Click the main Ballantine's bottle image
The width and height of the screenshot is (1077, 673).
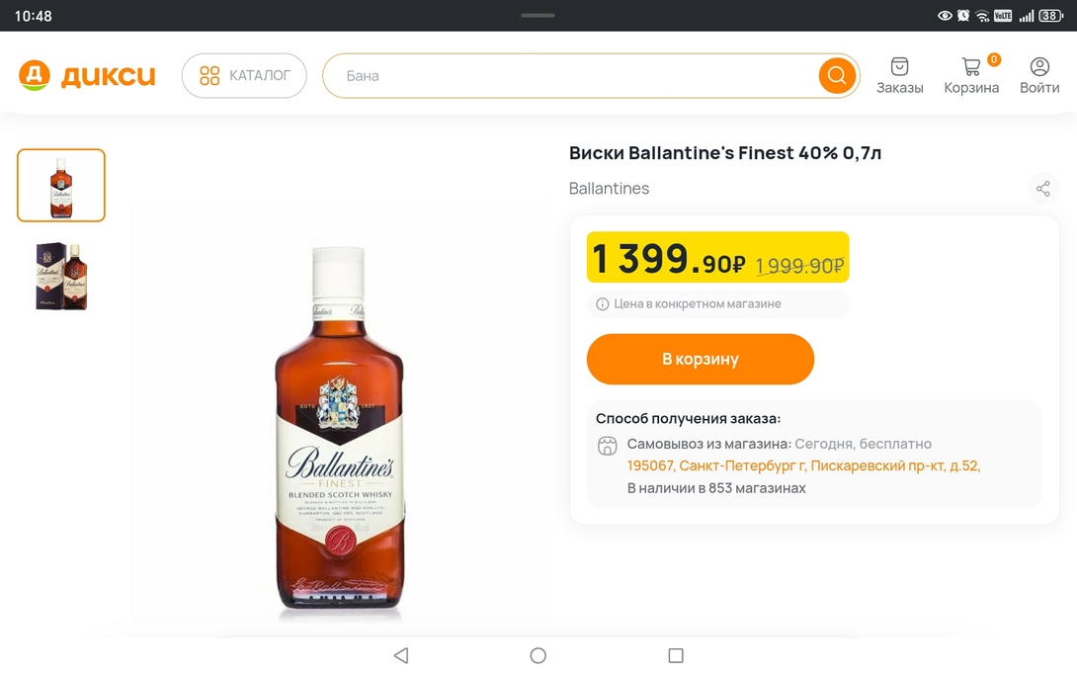339,428
